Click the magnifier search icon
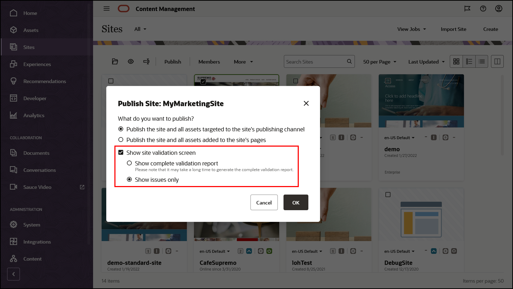 tap(349, 61)
